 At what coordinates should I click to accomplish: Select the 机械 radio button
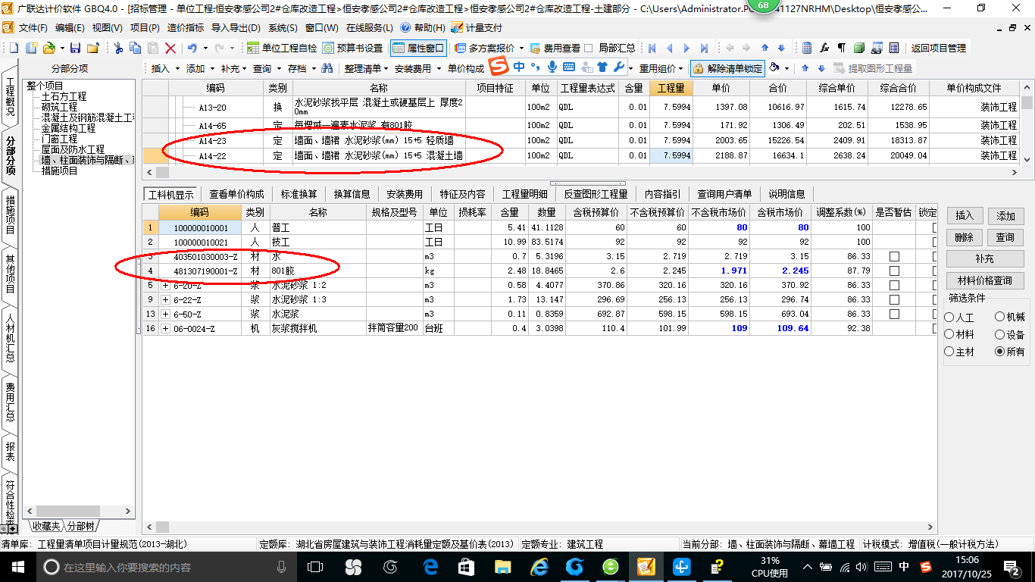[1000, 318]
